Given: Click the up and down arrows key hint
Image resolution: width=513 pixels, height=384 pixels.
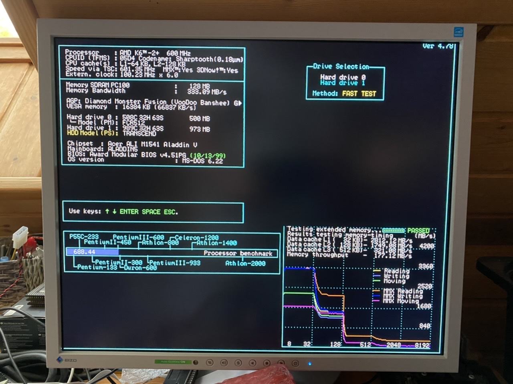Looking at the screenshot, I should pos(111,211).
